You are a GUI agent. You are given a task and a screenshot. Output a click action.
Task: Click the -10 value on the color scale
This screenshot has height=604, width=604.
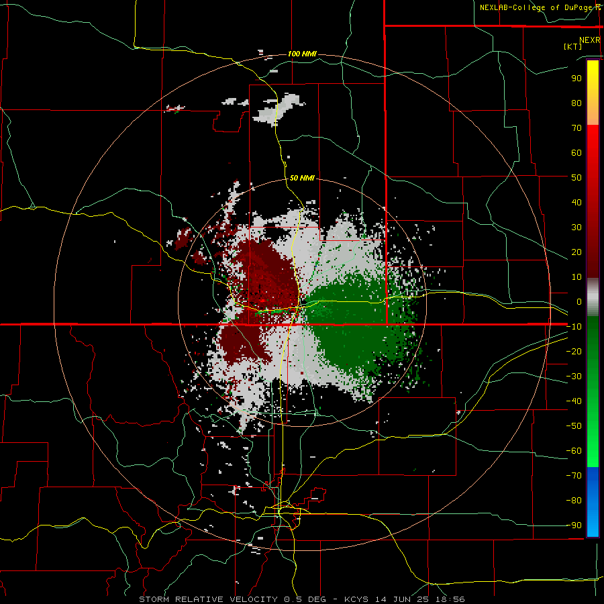pos(574,327)
